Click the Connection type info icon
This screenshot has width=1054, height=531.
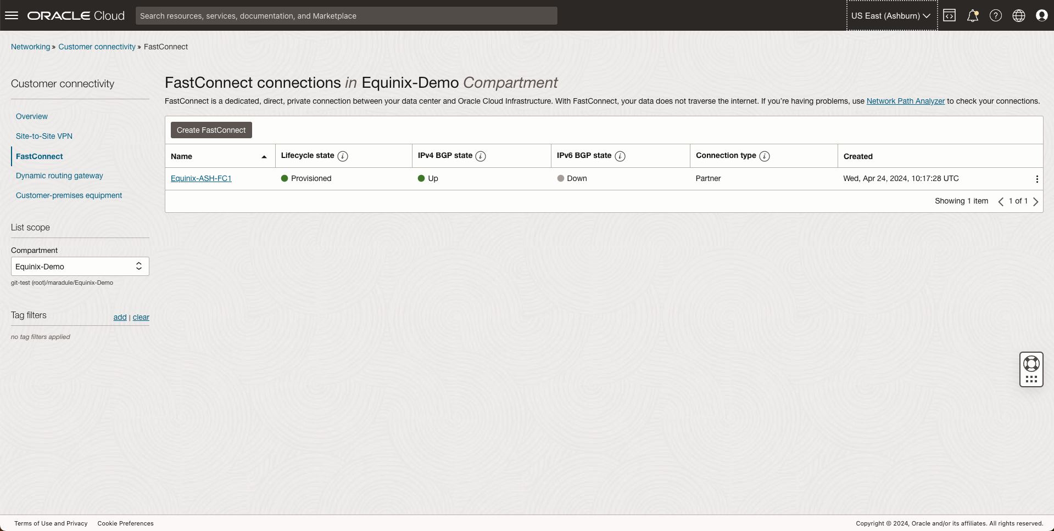[x=765, y=156]
